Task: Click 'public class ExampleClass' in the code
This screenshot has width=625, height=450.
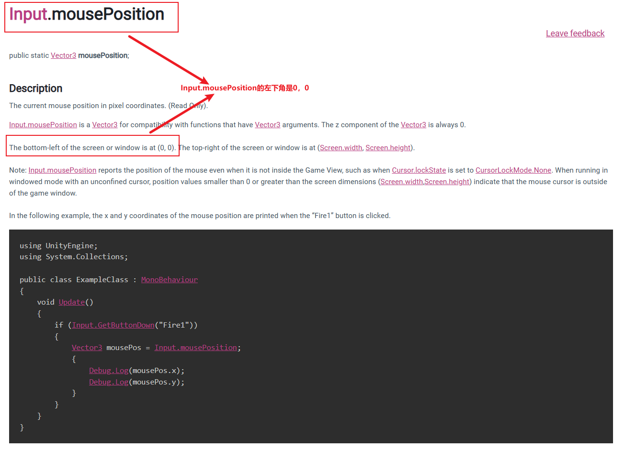Action: (74, 280)
